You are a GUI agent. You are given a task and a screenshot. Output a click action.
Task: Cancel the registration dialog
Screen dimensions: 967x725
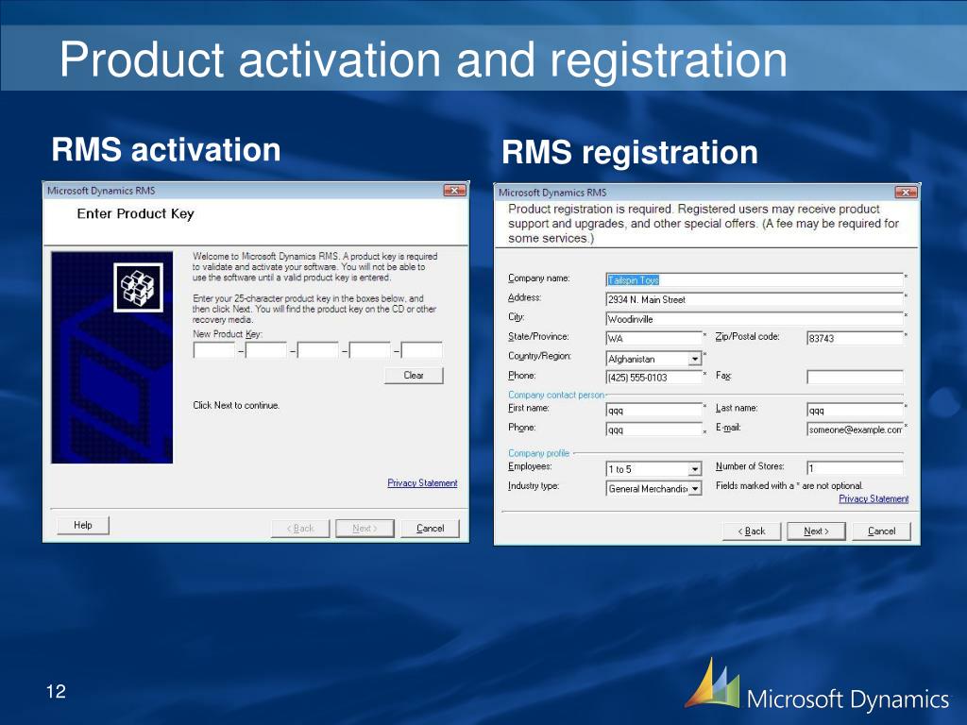tap(881, 531)
